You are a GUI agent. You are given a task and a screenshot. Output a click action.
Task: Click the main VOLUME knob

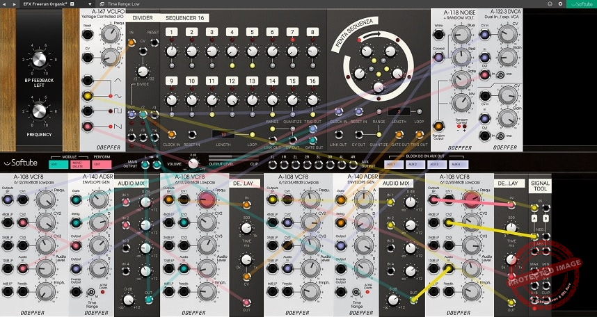tap(193, 164)
